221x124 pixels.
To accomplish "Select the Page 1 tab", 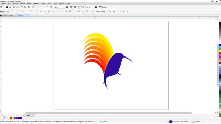I will pos(29,115).
